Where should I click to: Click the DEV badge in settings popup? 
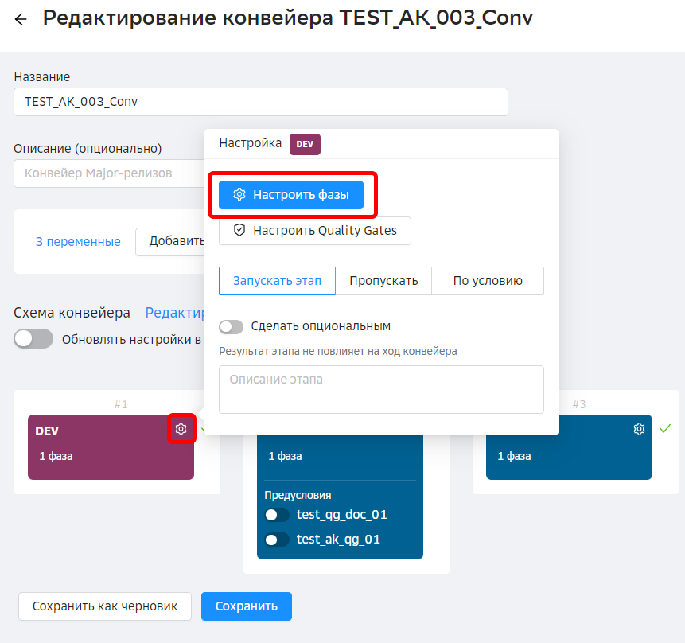[x=305, y=144]
